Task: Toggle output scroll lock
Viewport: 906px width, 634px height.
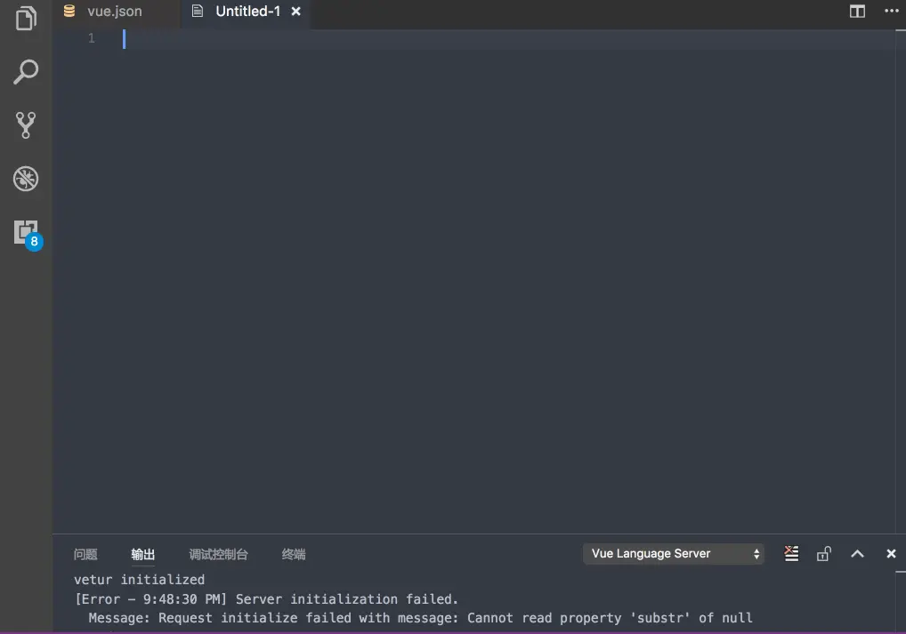Action: 824,554
